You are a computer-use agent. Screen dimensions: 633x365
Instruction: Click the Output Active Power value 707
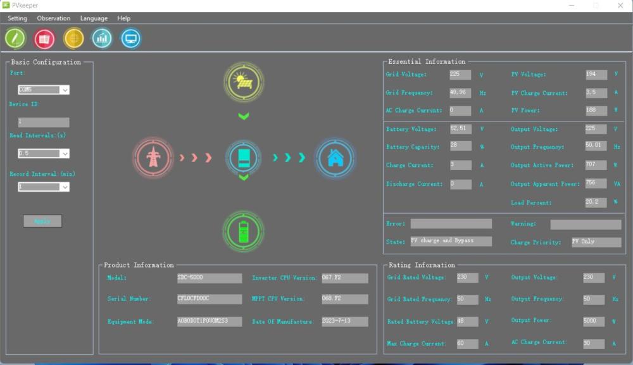(596, 165)
